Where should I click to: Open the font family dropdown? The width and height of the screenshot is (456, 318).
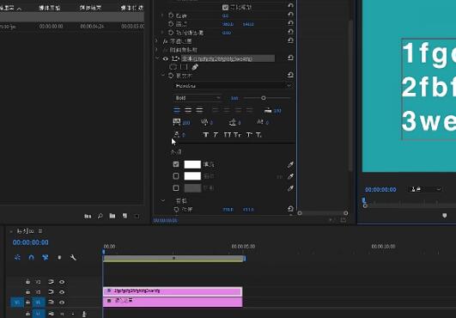233,86
